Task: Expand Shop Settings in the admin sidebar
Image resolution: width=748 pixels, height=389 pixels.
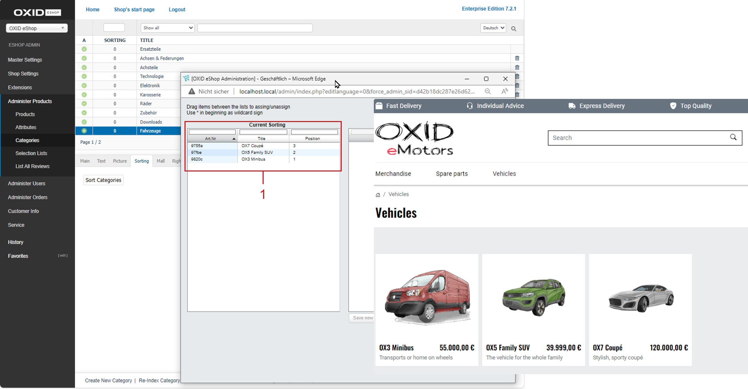Action: [23, 74]
